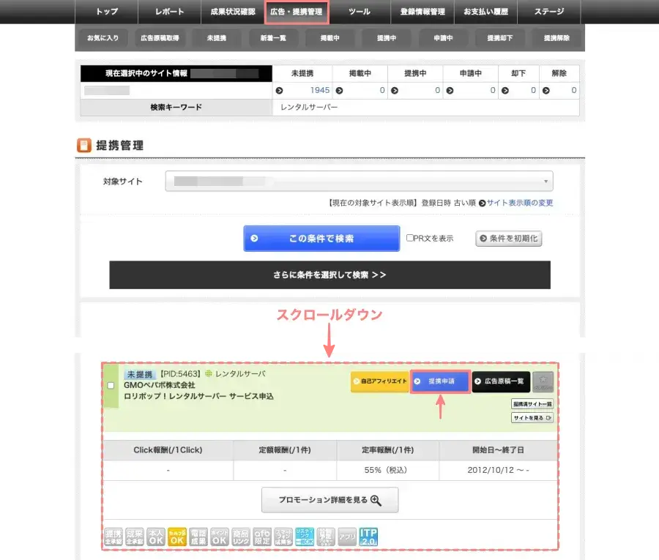Click the 提携申請 application button
Screen dimensions: 659x560
pyautogui.click(x=441, y=381)
